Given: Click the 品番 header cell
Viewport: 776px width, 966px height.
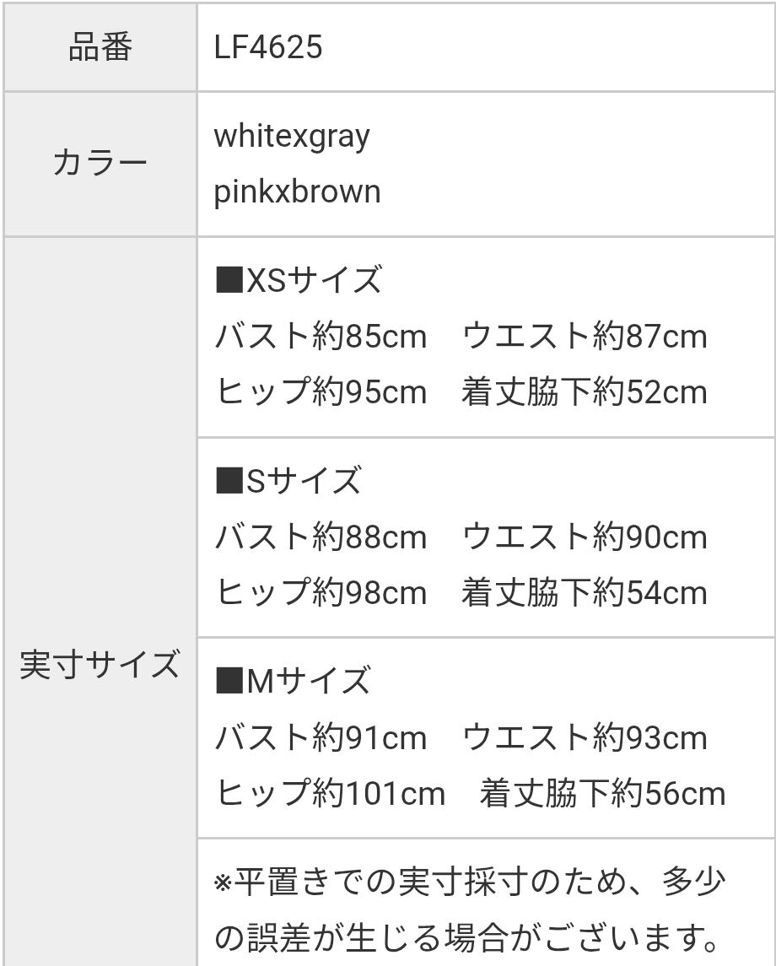Looking at the screenshot, I should [100, 47].
